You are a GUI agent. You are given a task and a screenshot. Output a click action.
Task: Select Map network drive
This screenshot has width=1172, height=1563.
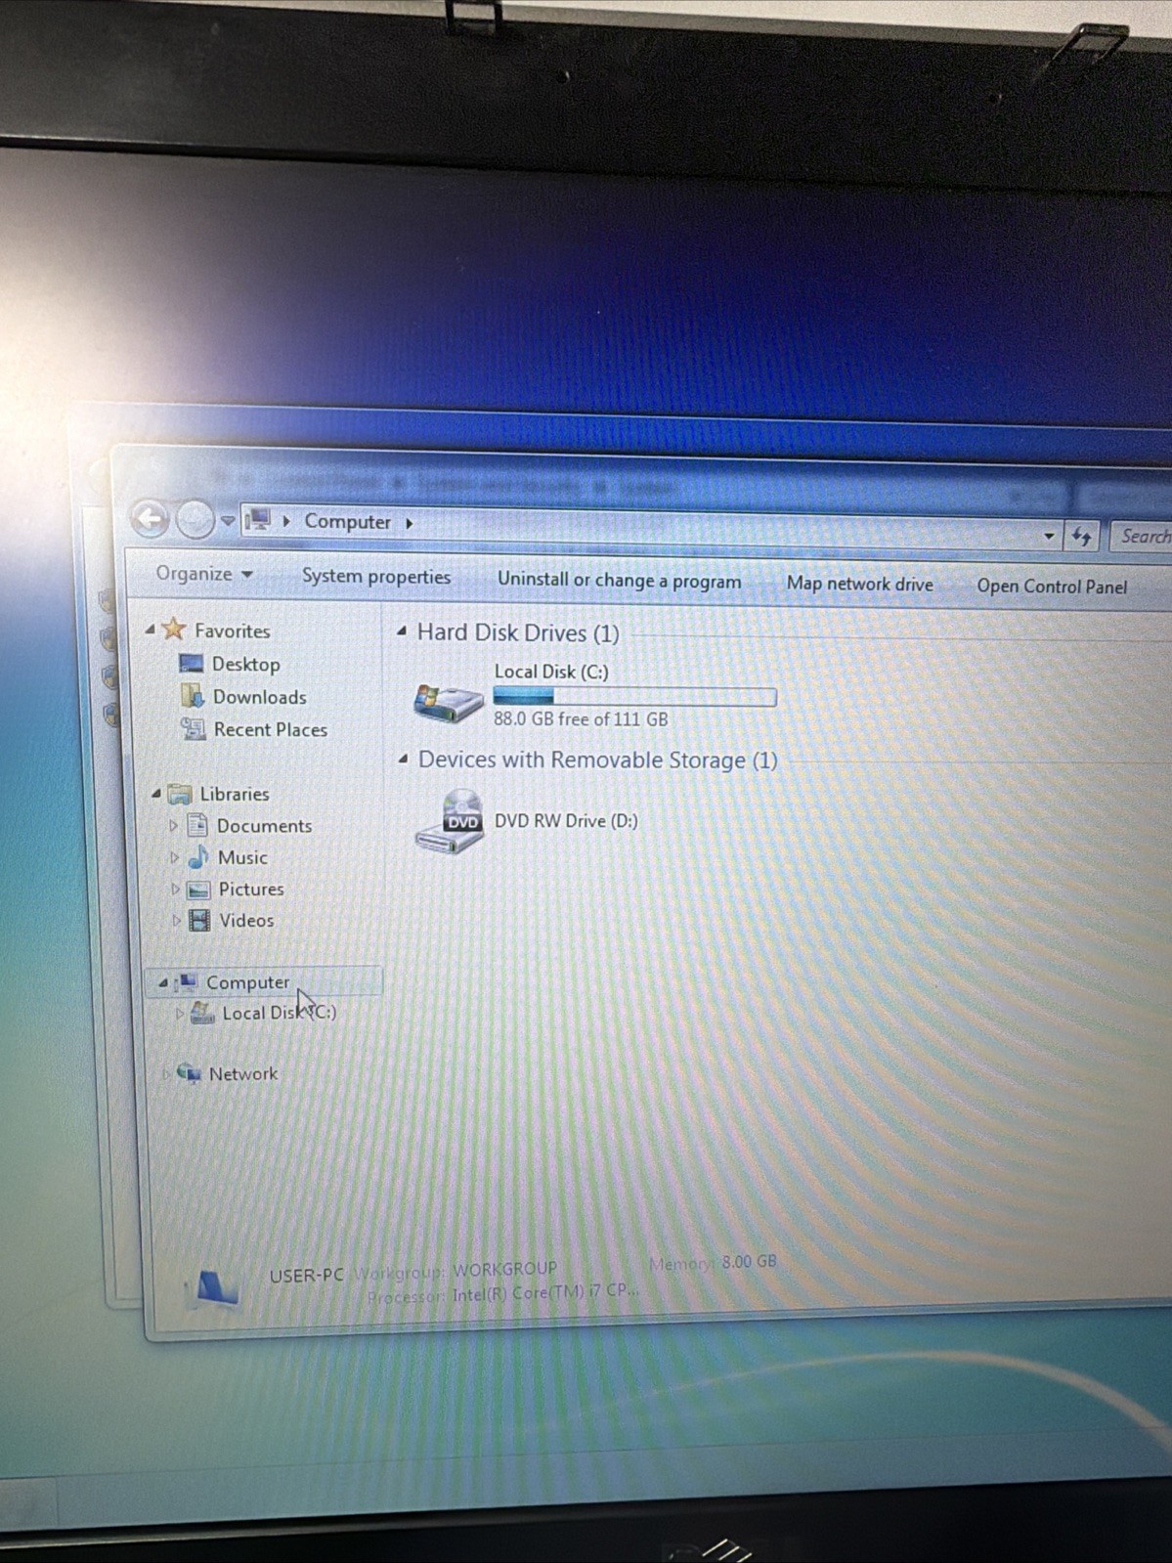click(859, 584)
